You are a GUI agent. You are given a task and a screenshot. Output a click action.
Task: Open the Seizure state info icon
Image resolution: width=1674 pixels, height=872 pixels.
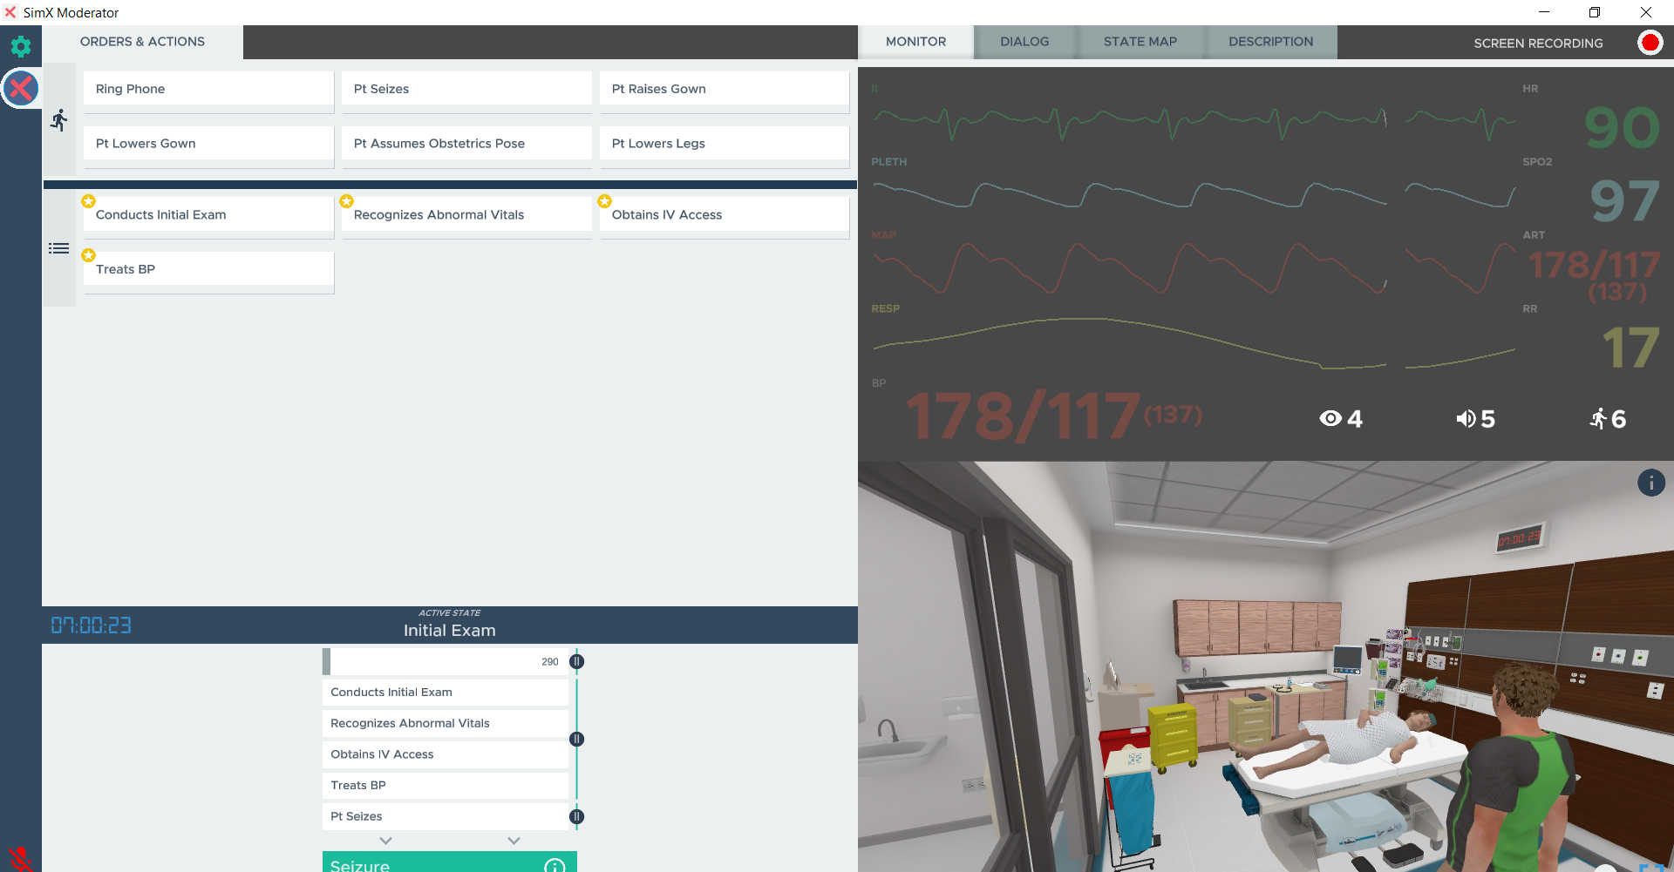(x=555, y=865)
